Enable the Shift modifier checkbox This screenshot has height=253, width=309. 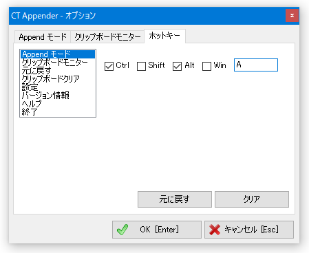(x=141, y=67)
